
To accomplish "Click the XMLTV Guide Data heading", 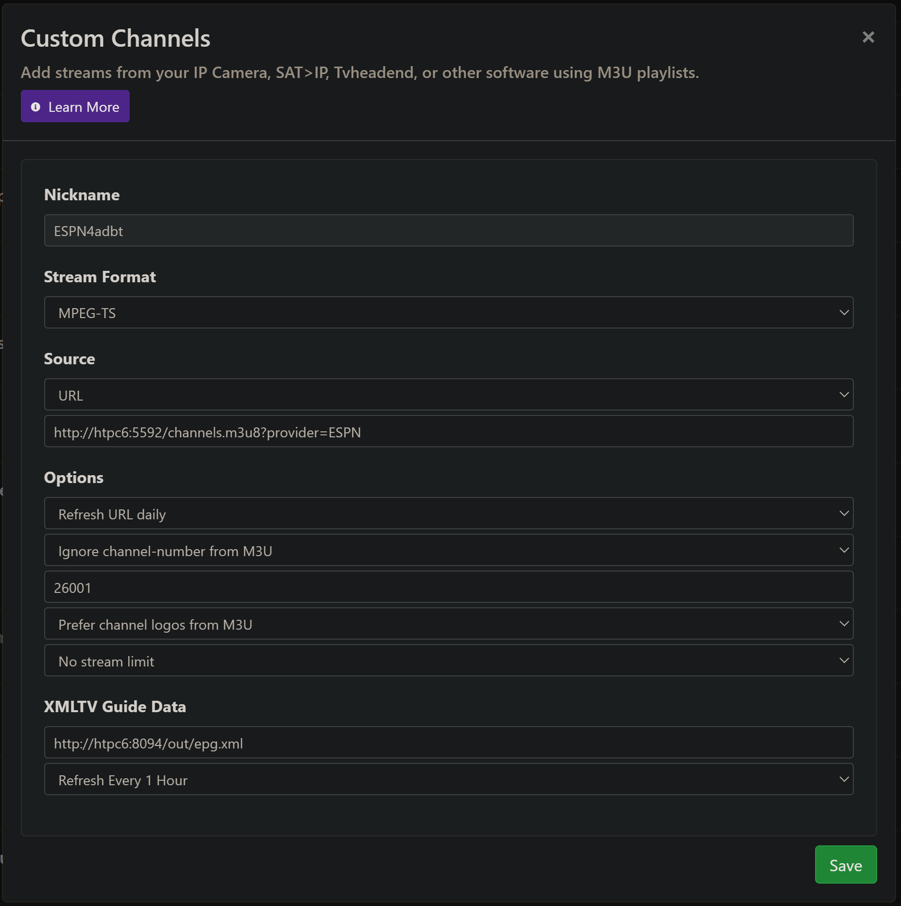I will click(115, 707).
